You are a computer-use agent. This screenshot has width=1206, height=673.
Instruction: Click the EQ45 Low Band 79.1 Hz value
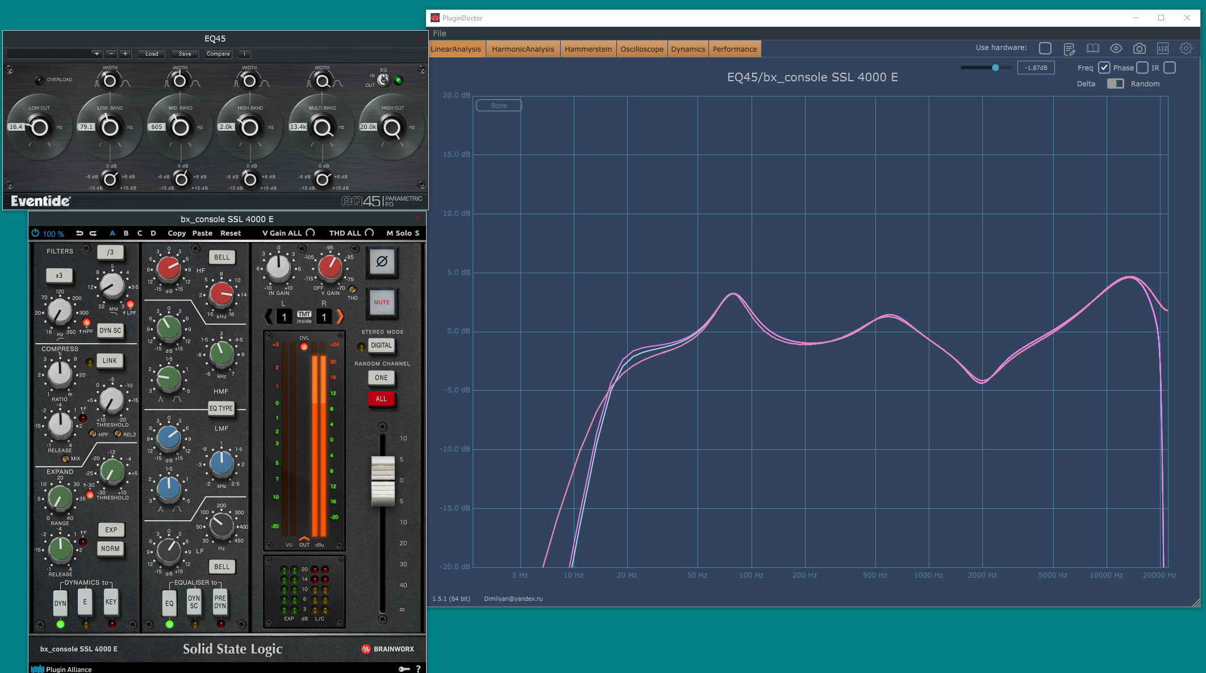coord(86,127)
